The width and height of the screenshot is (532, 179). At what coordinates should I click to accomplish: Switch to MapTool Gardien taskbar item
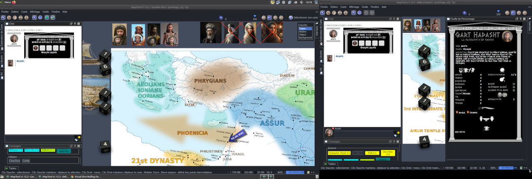click(x=21, y=177)
